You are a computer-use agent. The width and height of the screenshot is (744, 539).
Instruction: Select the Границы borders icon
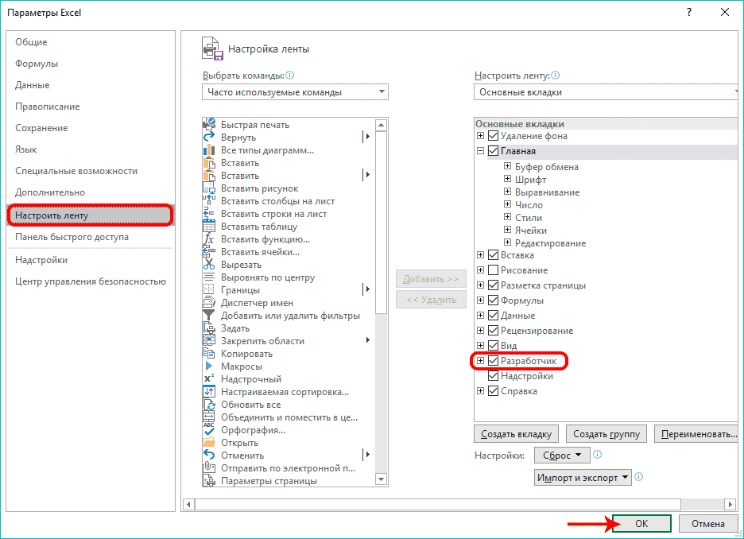[209, 290]
